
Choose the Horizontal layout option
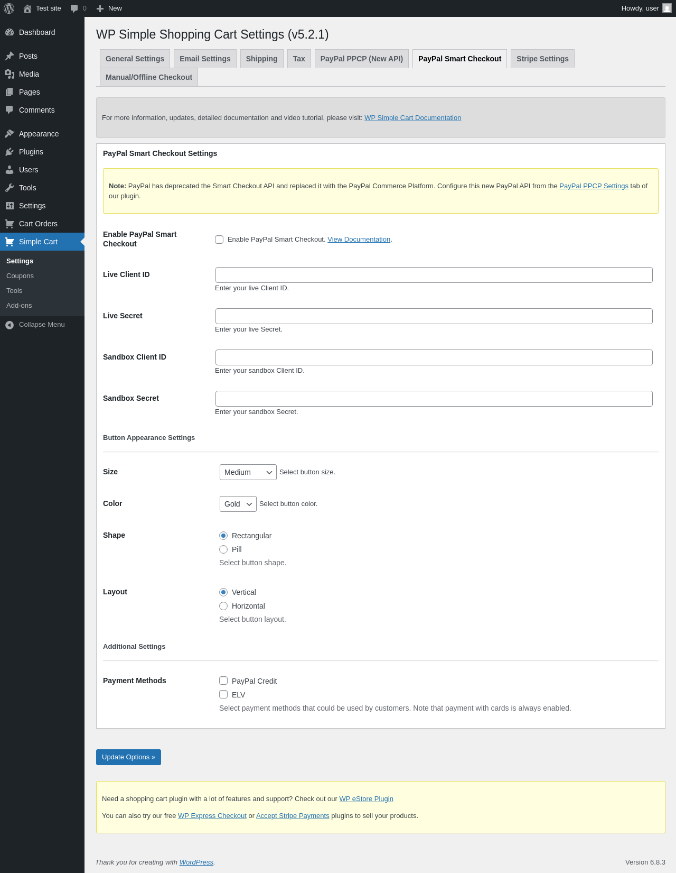[x=223, y=606]
